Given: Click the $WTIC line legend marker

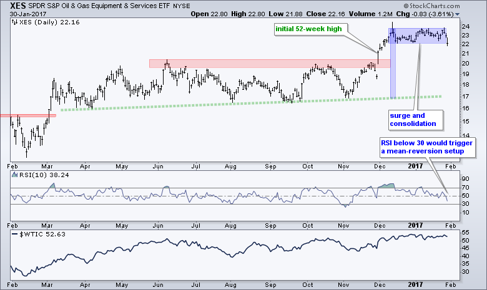Looking at the screenshot, I should (x=14, y=234).
